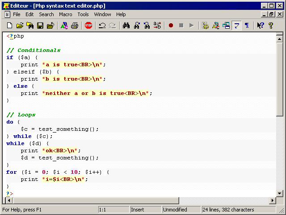This screenshot has width=286, height=215.
Task: Click the opening '<?php' tag
Action: pos(15,36)
